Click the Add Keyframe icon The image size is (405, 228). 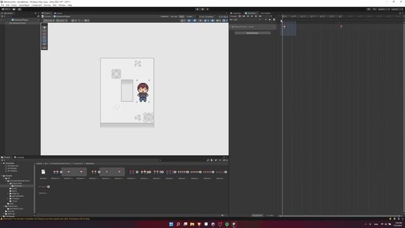pyautogui.click(x=270, y=20)
